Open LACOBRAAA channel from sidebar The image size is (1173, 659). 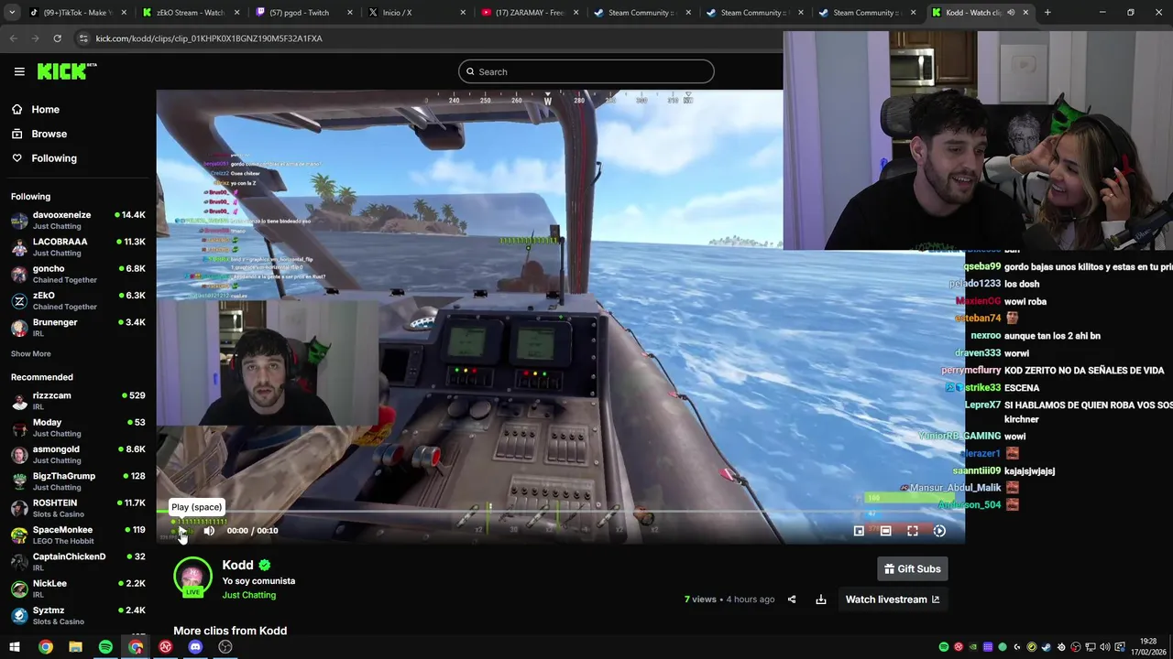pos(78,247)
